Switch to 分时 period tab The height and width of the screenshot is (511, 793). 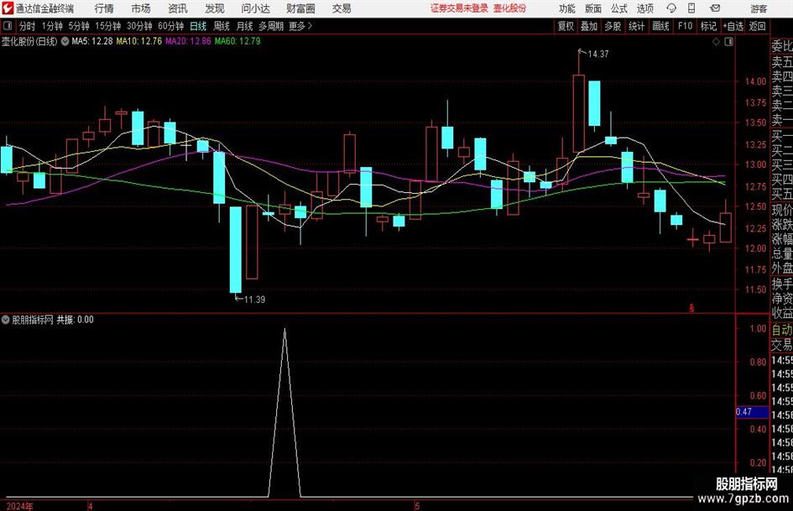27,26
